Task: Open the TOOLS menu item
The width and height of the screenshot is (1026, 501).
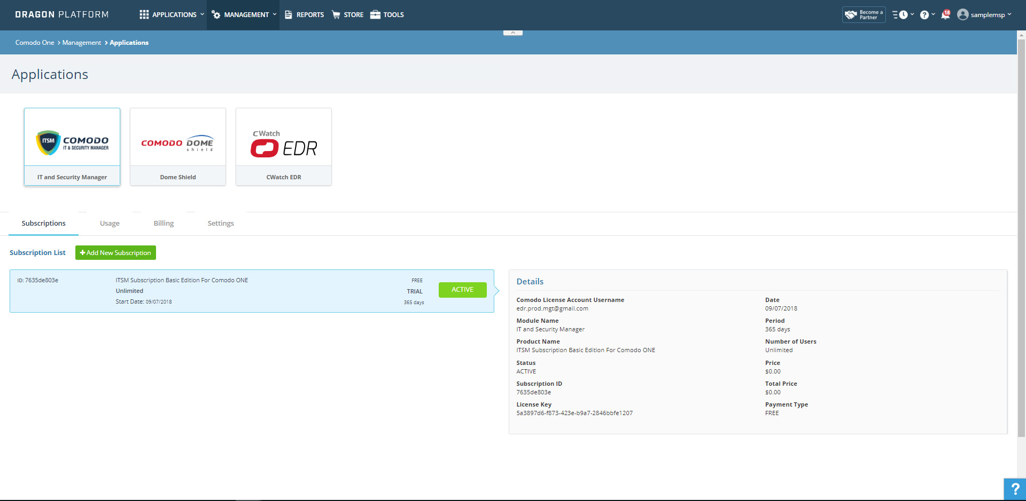Action: point(393,14)
